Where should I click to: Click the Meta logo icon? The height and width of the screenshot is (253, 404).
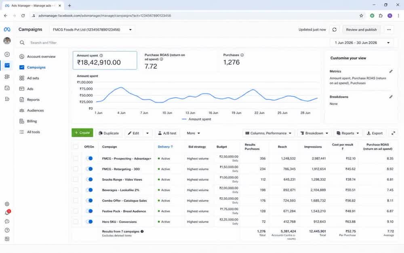pyautogui.click(x=7, y=30)
